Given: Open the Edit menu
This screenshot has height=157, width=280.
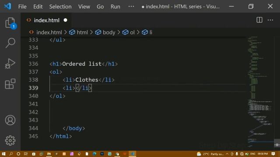Looking at the screenshot, I should pyautogui.click(x=38, y=7).
